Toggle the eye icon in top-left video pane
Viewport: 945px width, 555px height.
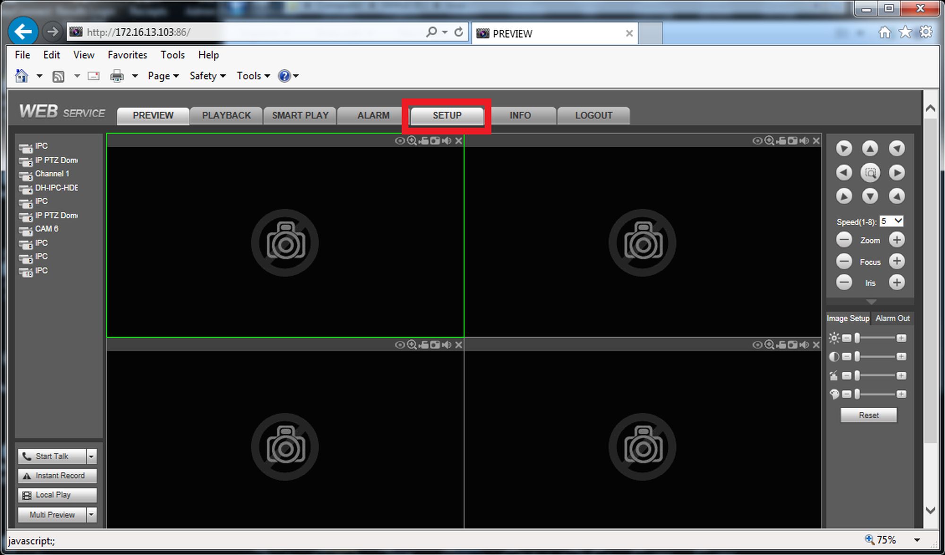[x=400, y=141]
